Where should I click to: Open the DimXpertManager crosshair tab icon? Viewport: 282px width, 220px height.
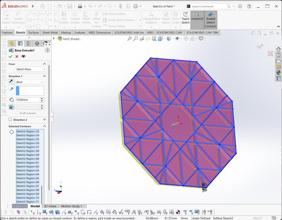pyautogui.click(x=37, y=43)
